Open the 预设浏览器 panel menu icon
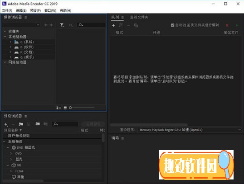Viewport: 244px width, 184px height. tap(26, 116)
